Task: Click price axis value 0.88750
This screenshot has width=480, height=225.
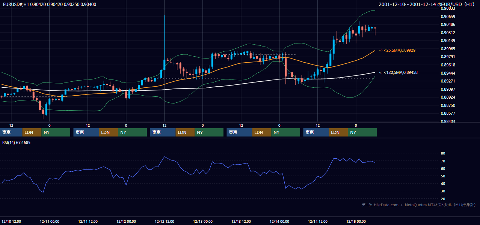Action: pos(448,105)
